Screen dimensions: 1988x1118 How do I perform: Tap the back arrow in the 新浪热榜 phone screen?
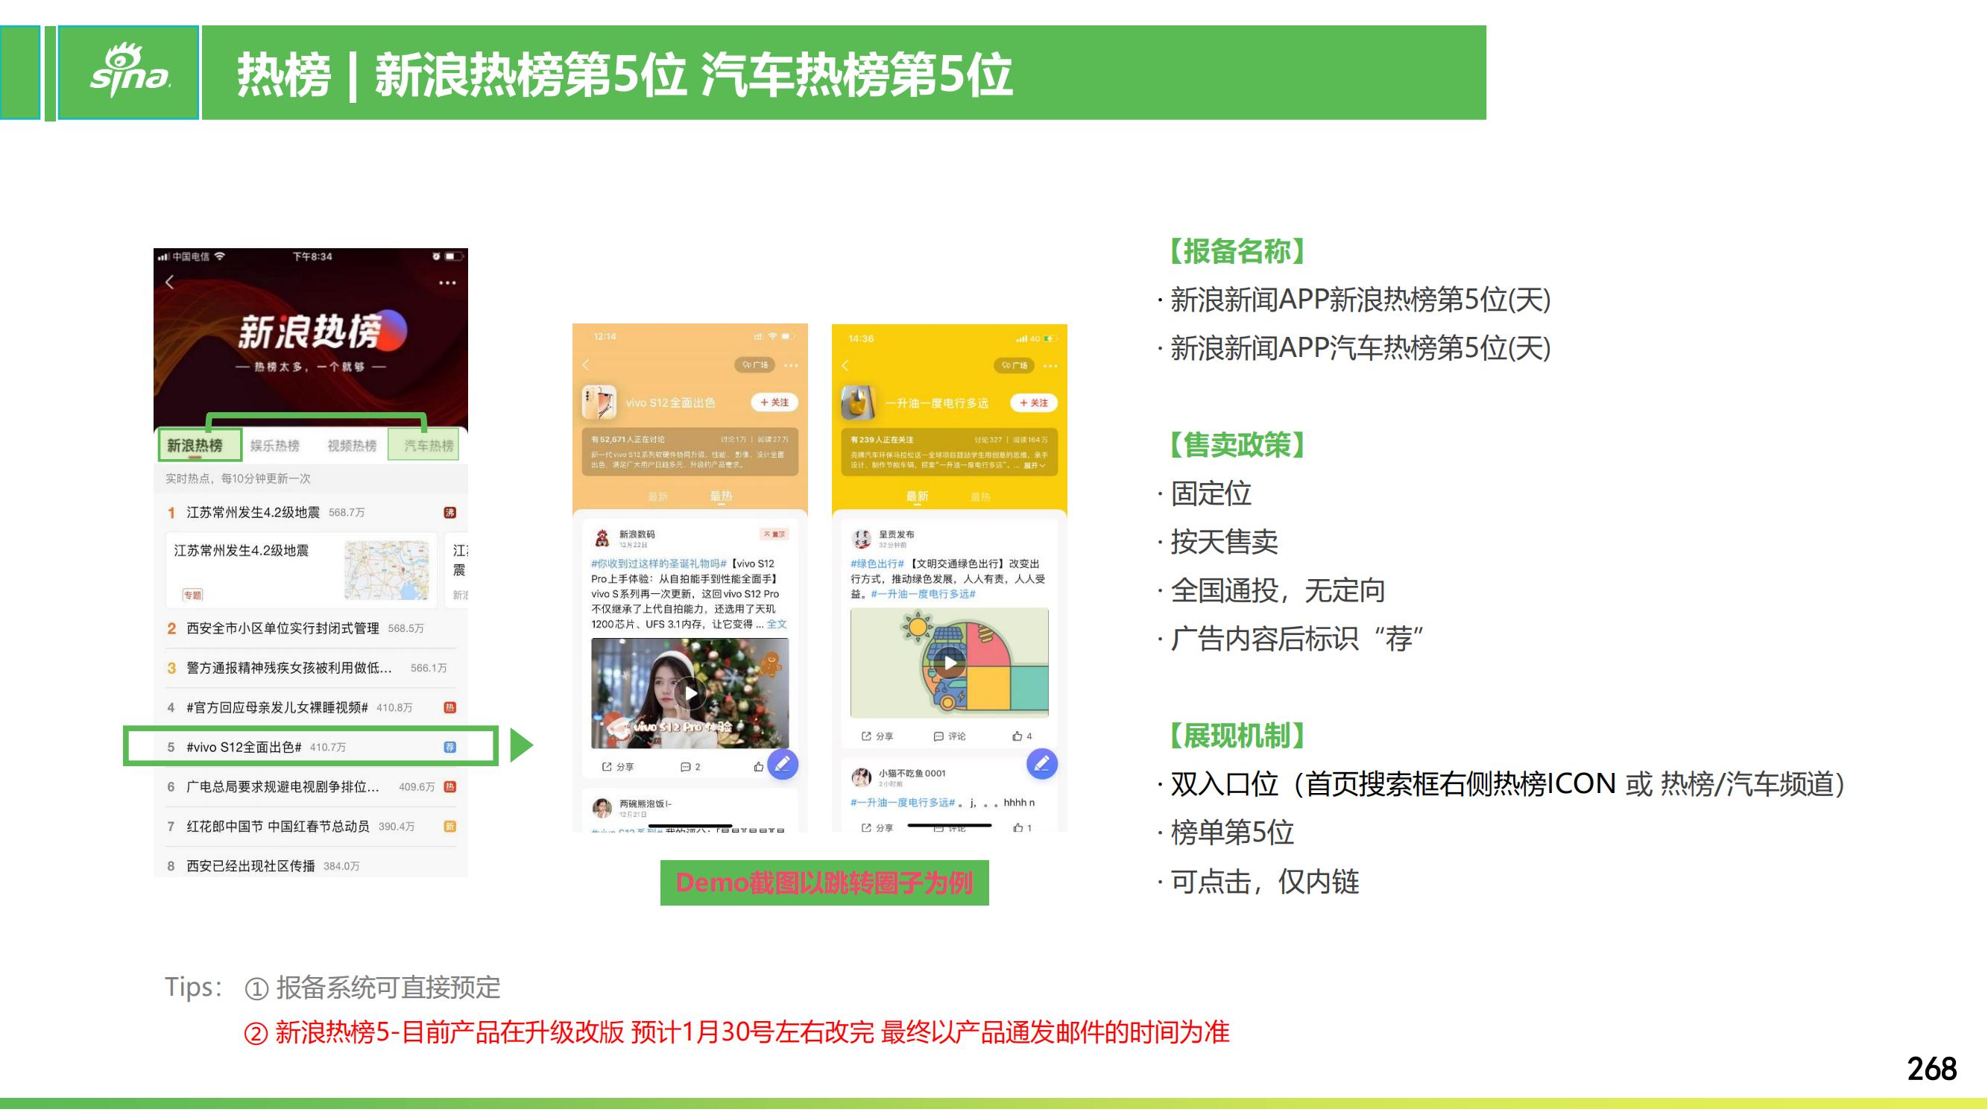point(170,282)
